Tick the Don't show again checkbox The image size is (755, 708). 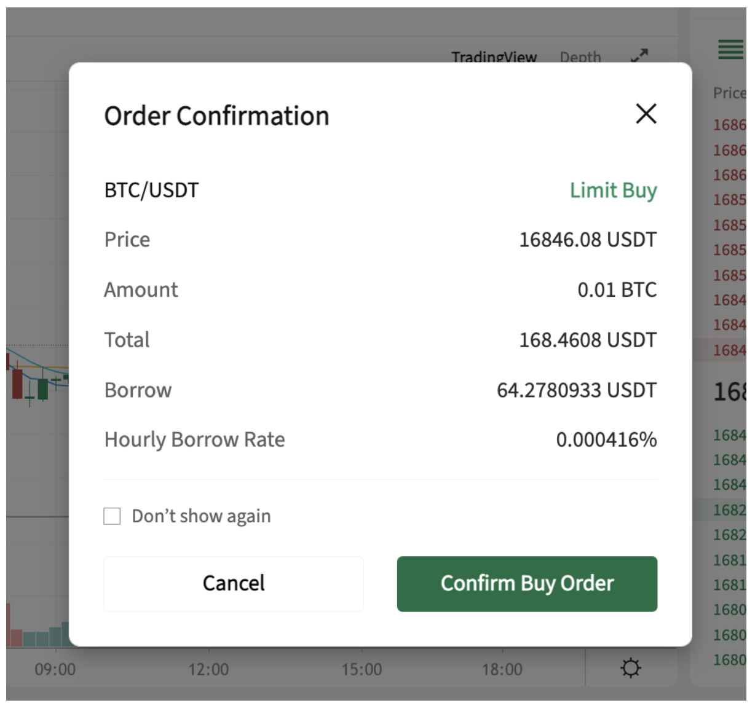point(112,516)
